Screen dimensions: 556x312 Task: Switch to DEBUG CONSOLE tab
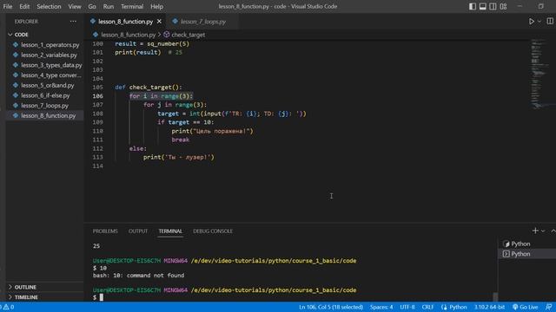tap(213, 231)
